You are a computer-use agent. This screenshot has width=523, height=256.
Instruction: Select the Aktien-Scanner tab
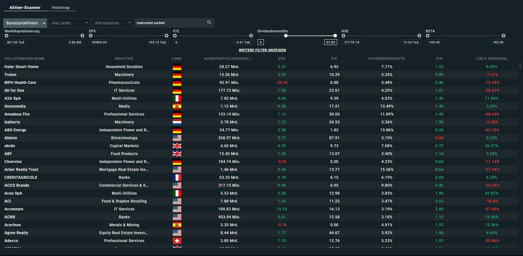point(25,7)
